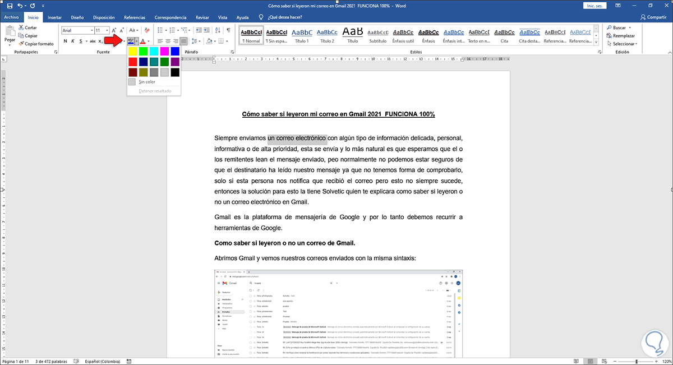Image resolution: width=673 pixels, height=365 pixels.
Task: Decrease font size with the smaller A icon
Action: (122, 30)
